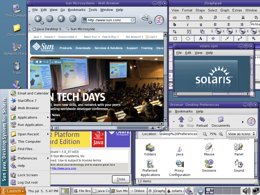Toggle bold formatting in JGraphpad
Image resolution: width=260 pixels, height=195 pixels.
[x=175, y=25]
